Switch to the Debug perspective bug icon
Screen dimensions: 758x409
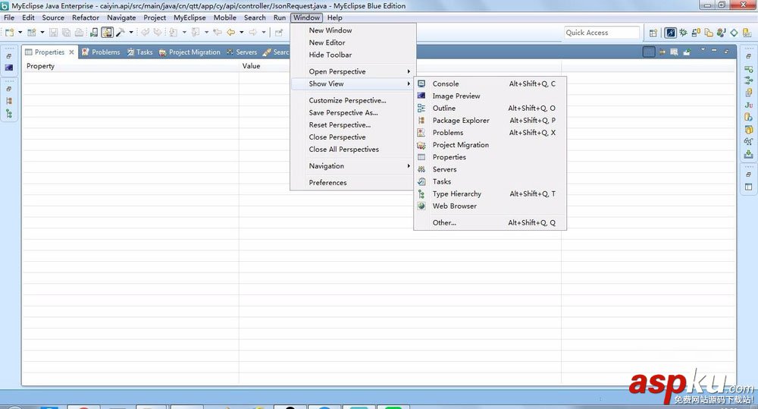683,33
